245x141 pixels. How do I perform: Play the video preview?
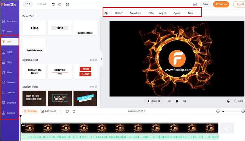click(177, 101)
